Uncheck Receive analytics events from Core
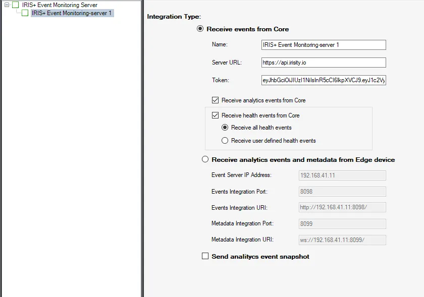424x297 pixels. click(215, 100)
